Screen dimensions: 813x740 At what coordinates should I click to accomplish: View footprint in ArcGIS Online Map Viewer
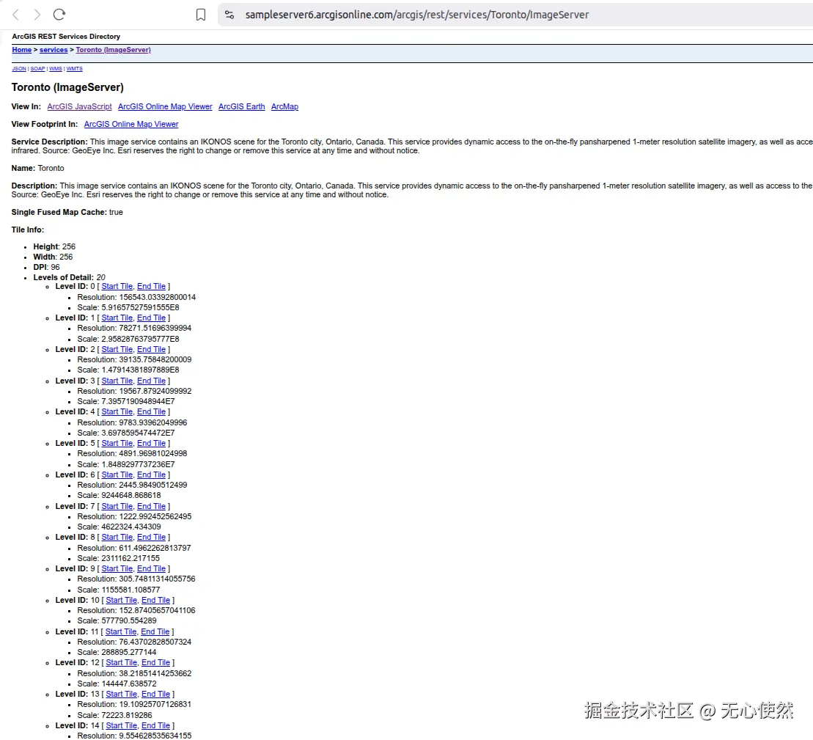(x=131, y=124)
